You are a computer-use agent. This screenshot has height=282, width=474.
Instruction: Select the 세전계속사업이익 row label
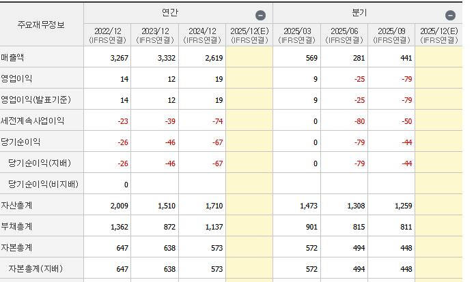point(32,121)
